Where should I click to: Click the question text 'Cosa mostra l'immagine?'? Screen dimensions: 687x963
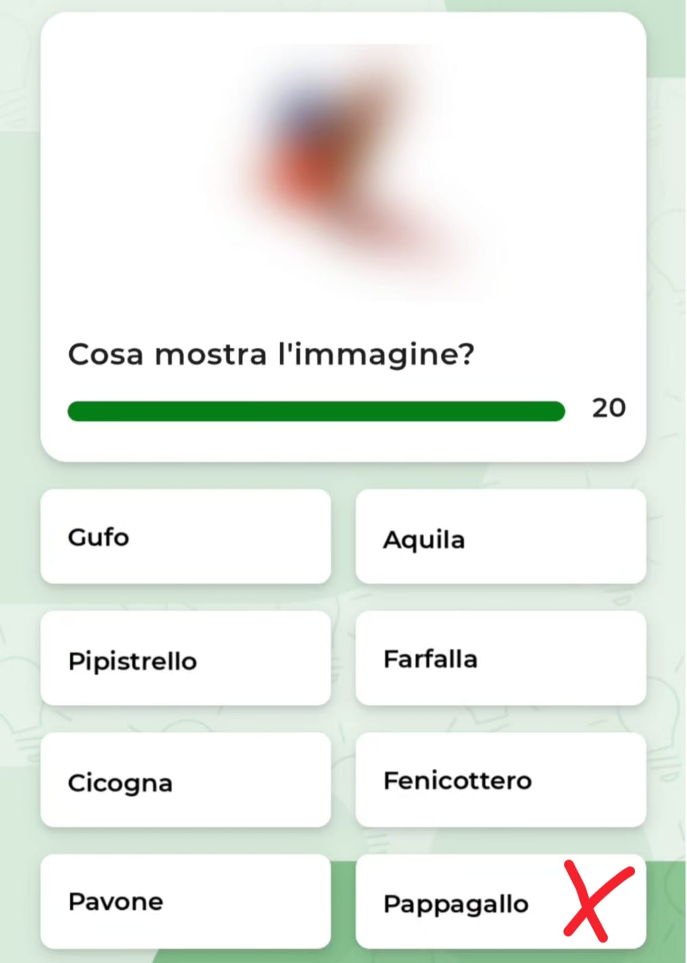pyautogui.click(x=271, y=354)
